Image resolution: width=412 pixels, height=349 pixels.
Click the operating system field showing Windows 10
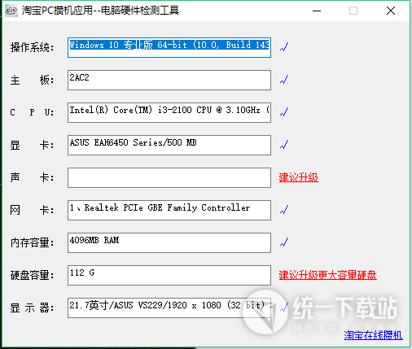tap(169, 47)
